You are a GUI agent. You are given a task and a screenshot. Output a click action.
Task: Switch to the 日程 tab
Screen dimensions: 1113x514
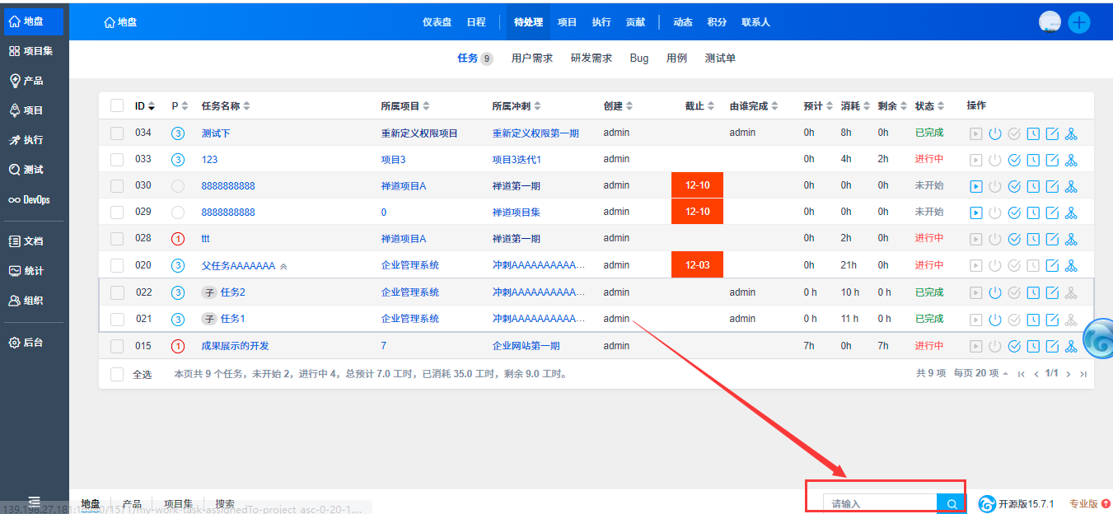(x=476, y=22)
